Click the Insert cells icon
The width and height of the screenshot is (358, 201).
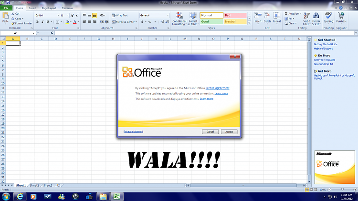click(x=258, y=16)
